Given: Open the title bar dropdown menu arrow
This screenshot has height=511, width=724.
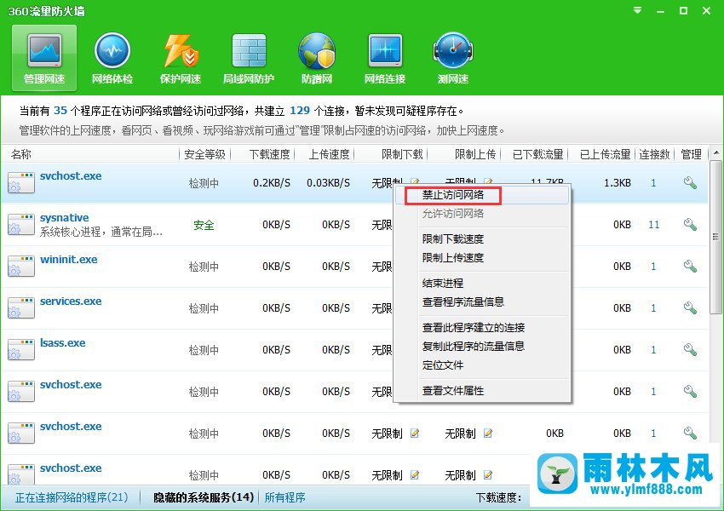Looking at the screenshot, I should [637, 10].
